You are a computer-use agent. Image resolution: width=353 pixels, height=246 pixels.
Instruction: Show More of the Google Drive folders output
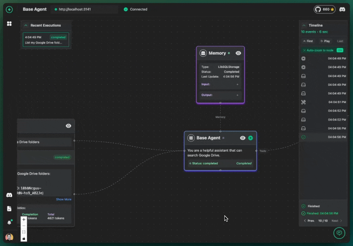[64, 199]
